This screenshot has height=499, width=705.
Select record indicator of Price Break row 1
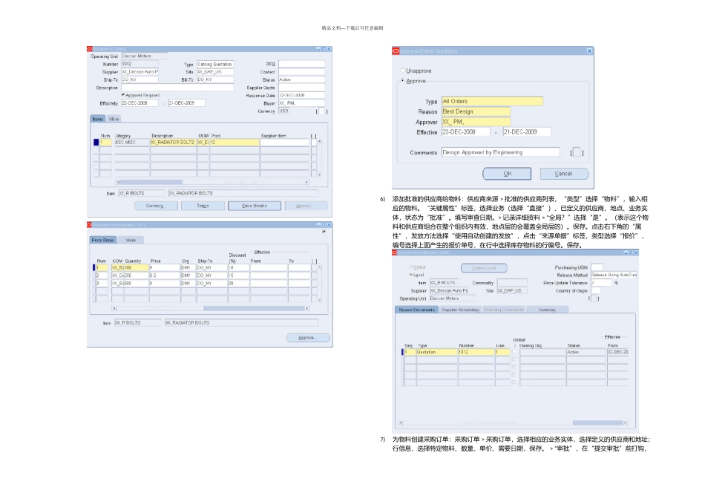click(x=94, y=267)
